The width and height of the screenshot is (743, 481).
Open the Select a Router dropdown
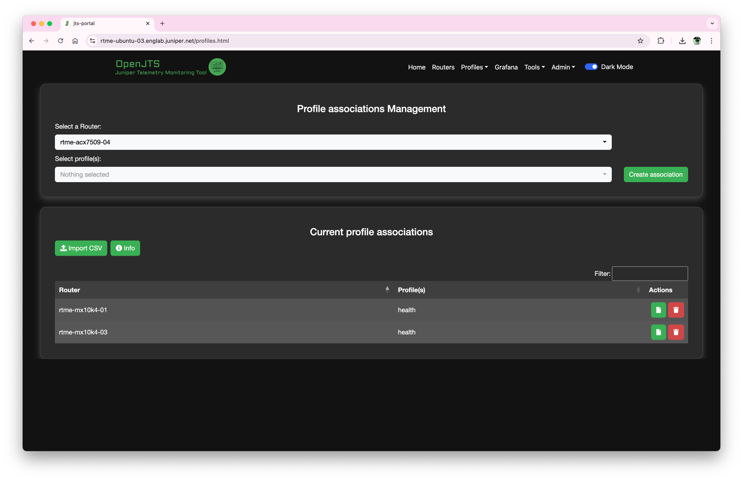coord(333,142)
